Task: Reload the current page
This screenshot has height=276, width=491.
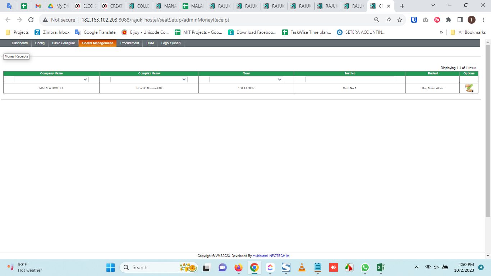Action: pyautogui.click(x=31, y=20)
